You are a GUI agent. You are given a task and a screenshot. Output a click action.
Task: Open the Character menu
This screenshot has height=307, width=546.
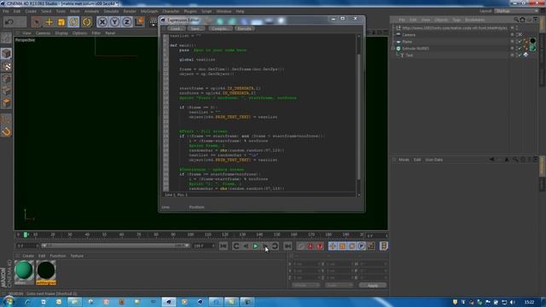point(171,11)
